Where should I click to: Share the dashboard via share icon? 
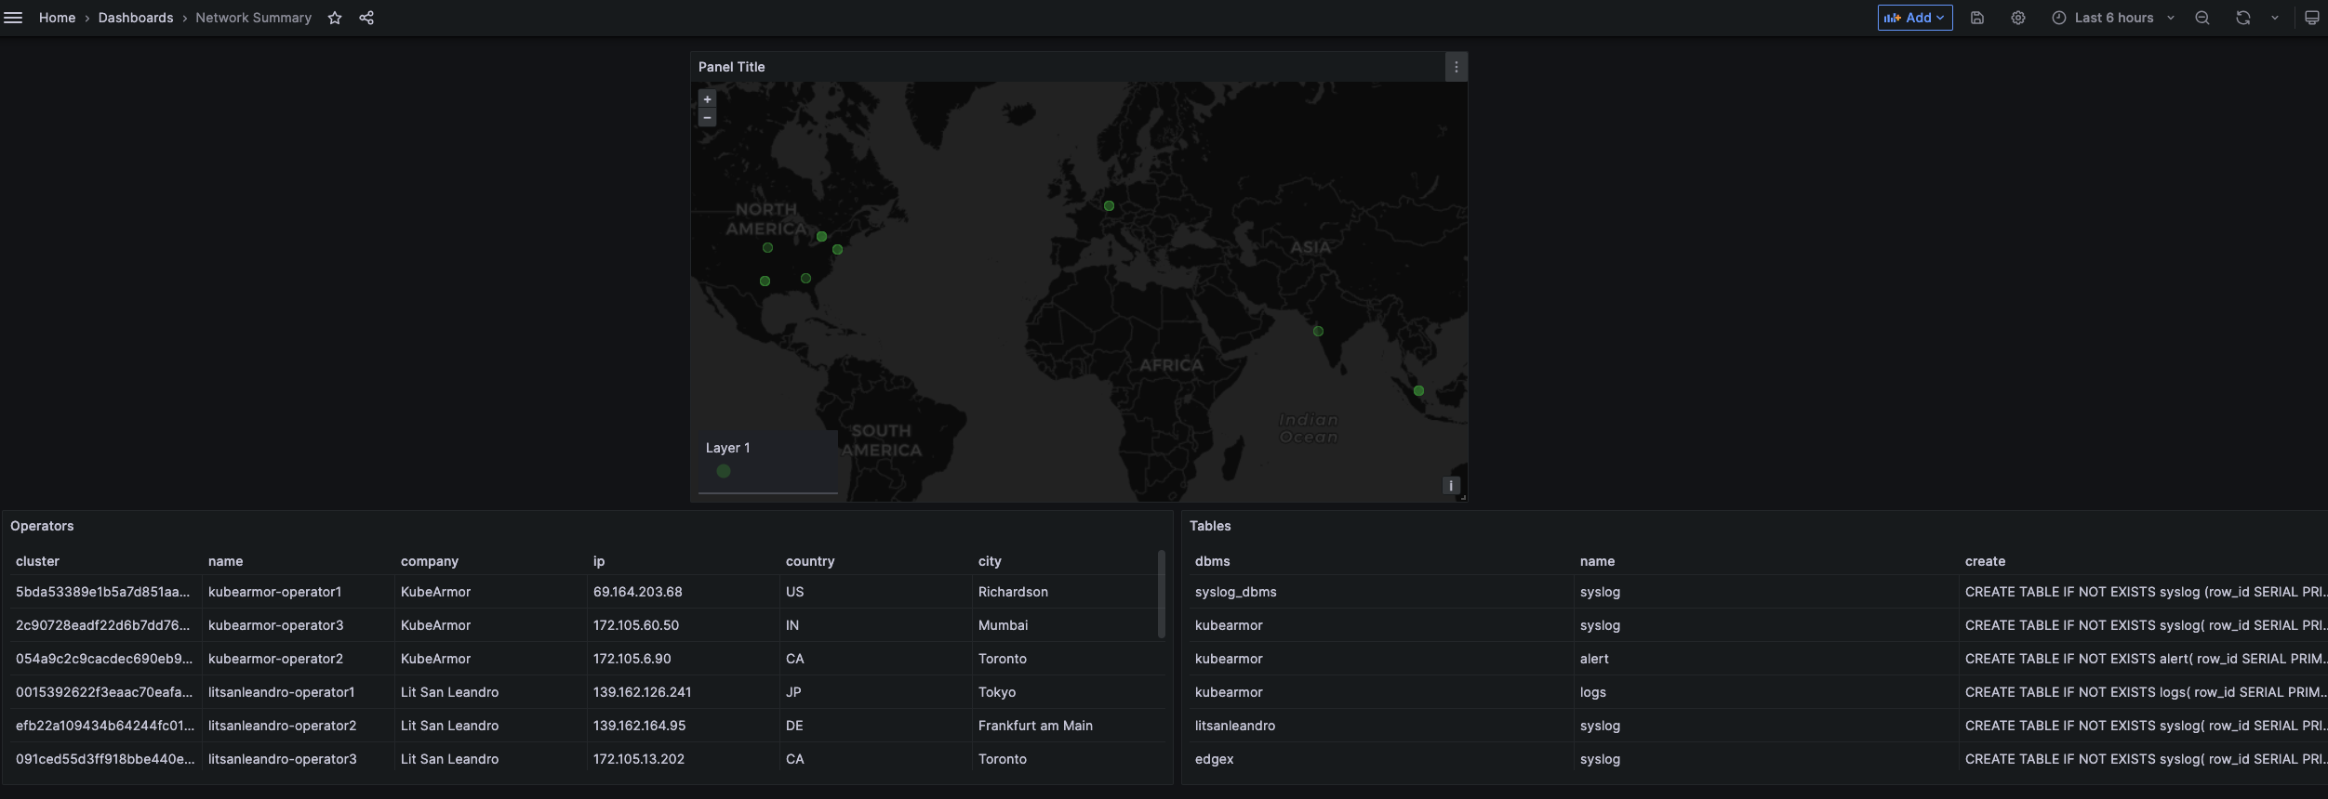click(x=366, y=18)
